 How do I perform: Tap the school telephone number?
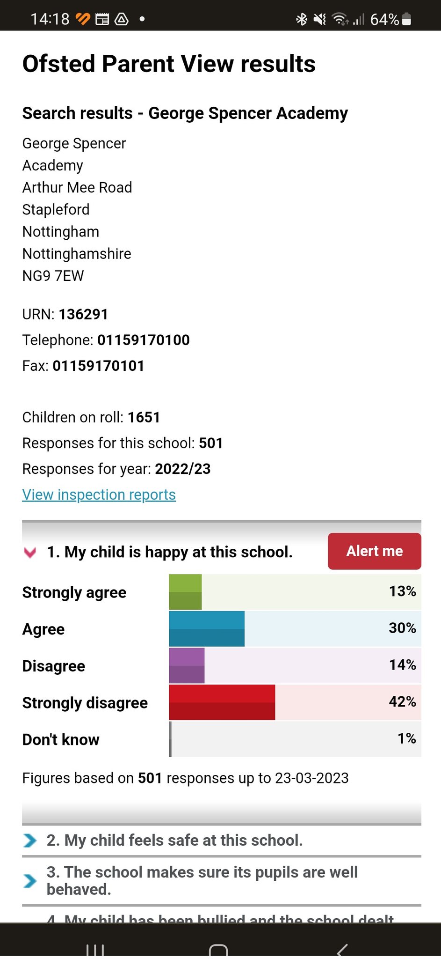(x=143, y=340)
